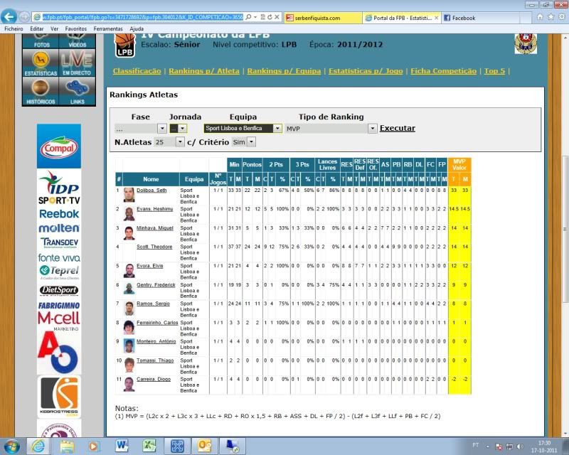Open the file explorer taskbar icon
Image resolution: width=569 pixels, height=455 pixels.
67,446
